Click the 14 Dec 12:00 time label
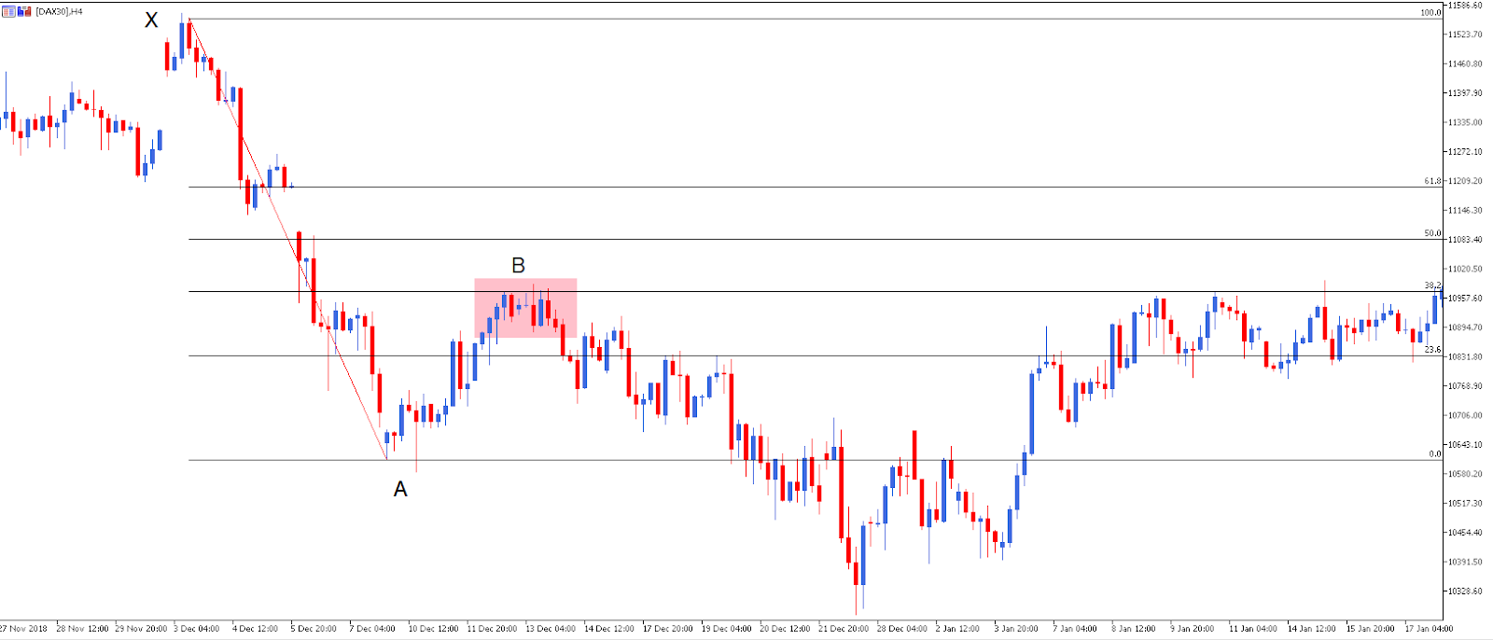This screenshot has width=1493, height=640. pos(609,629)
